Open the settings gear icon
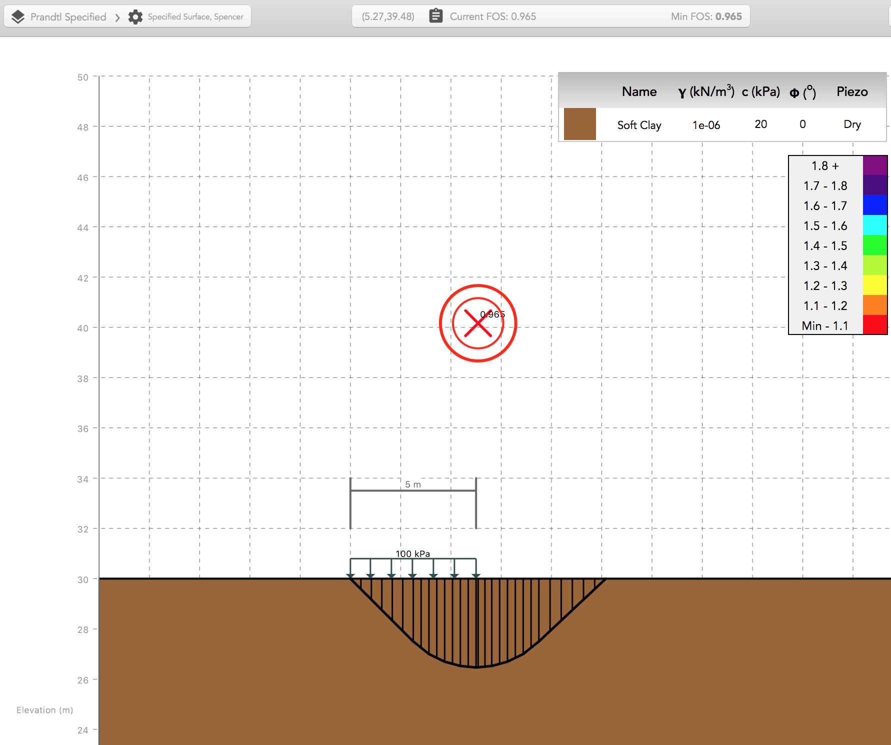Viewport: 891px width, 745px height. coord(135,17)
